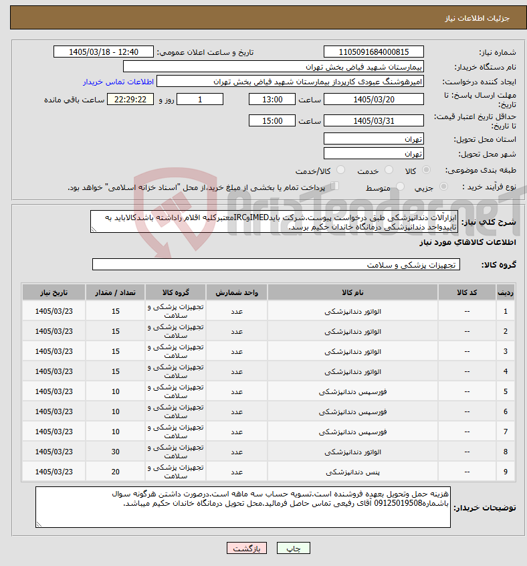This screenshot has height=566, width=527.
Task: Click the remaining time field 22:29:22
Action: pyautogui.click(x=130, y=99)
